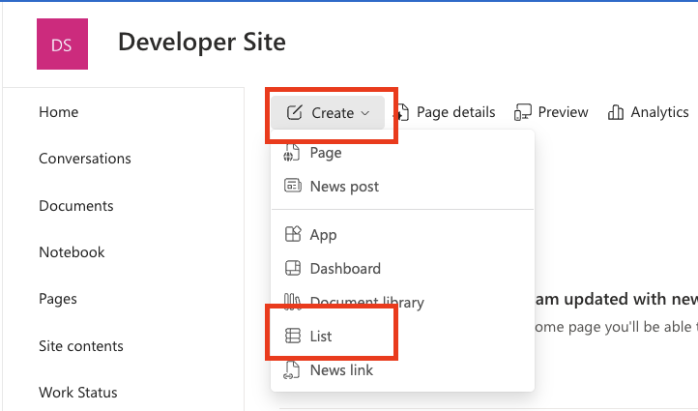Choose News link from Create menu
This screenshot has width=698, height=411.
point(402,370)
